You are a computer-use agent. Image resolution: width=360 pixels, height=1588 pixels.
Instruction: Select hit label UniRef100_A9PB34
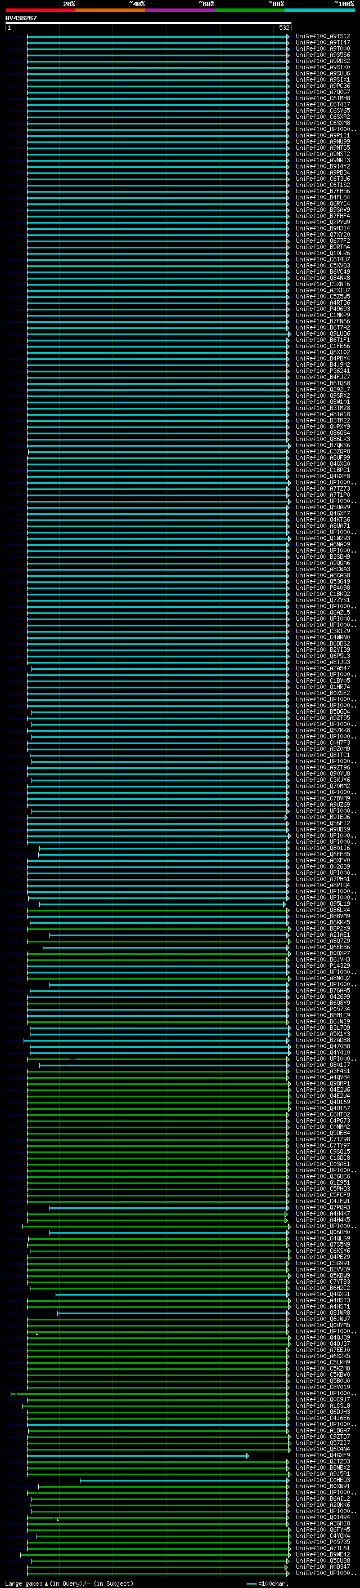coord(322,172)
